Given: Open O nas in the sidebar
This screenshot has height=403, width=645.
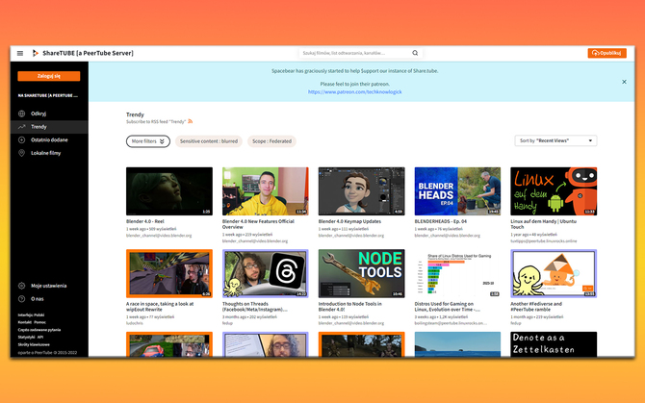Looking at the screenshot, I should tap(49, 299).
